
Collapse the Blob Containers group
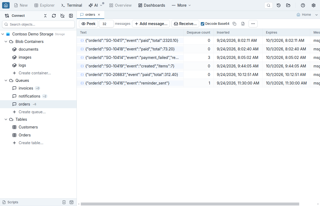point(6,42)
